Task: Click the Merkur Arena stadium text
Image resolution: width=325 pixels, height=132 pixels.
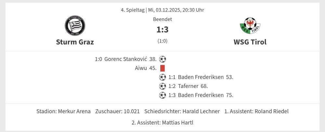Action: pyautogui.click(x=74, y=111)
